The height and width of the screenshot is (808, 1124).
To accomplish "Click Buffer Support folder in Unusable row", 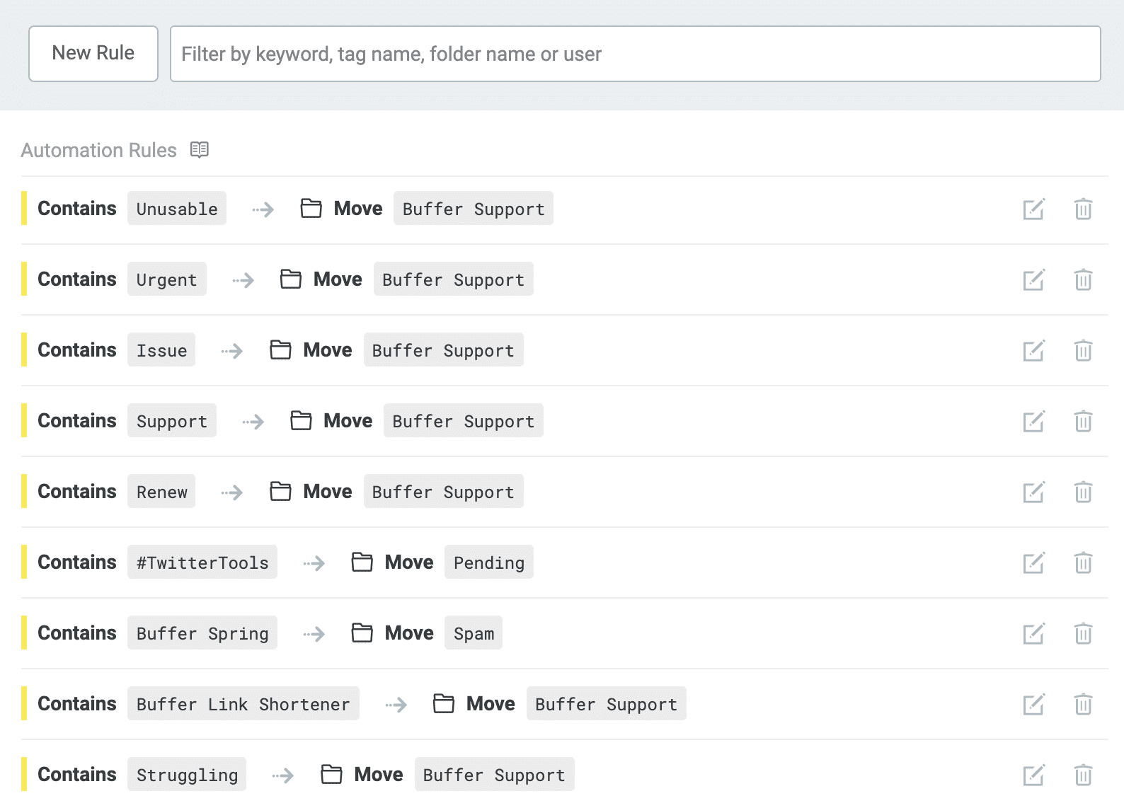I will (x=474, y=208).
